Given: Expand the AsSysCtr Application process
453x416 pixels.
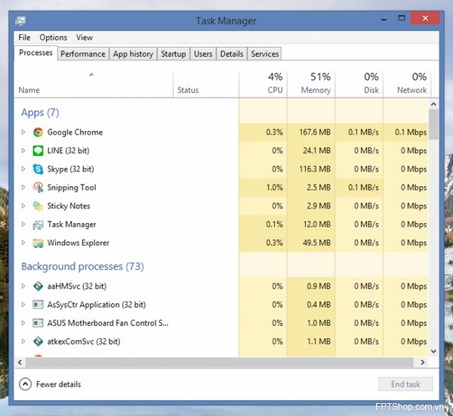Looking at the screenshot, I should [23, 305].
